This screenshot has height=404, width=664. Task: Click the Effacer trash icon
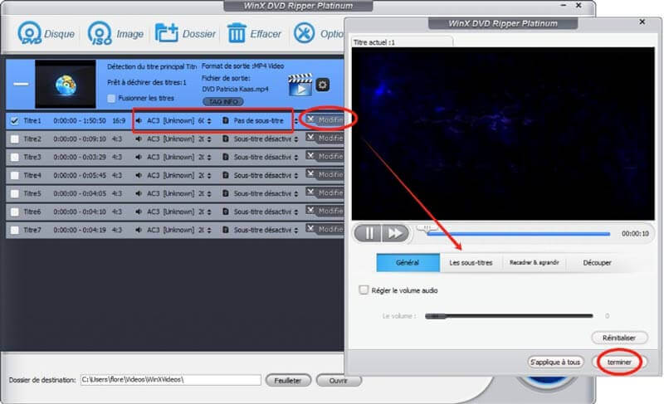click(x=237, y=33)
